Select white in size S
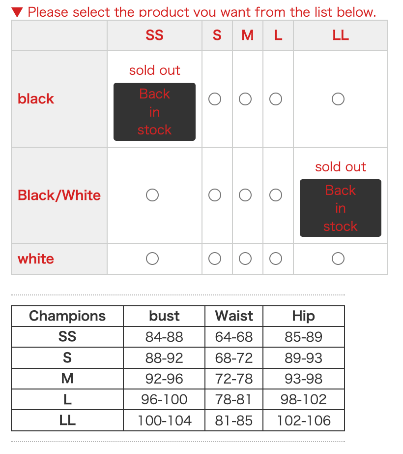 pyautogui.click(x=215, y=259)
